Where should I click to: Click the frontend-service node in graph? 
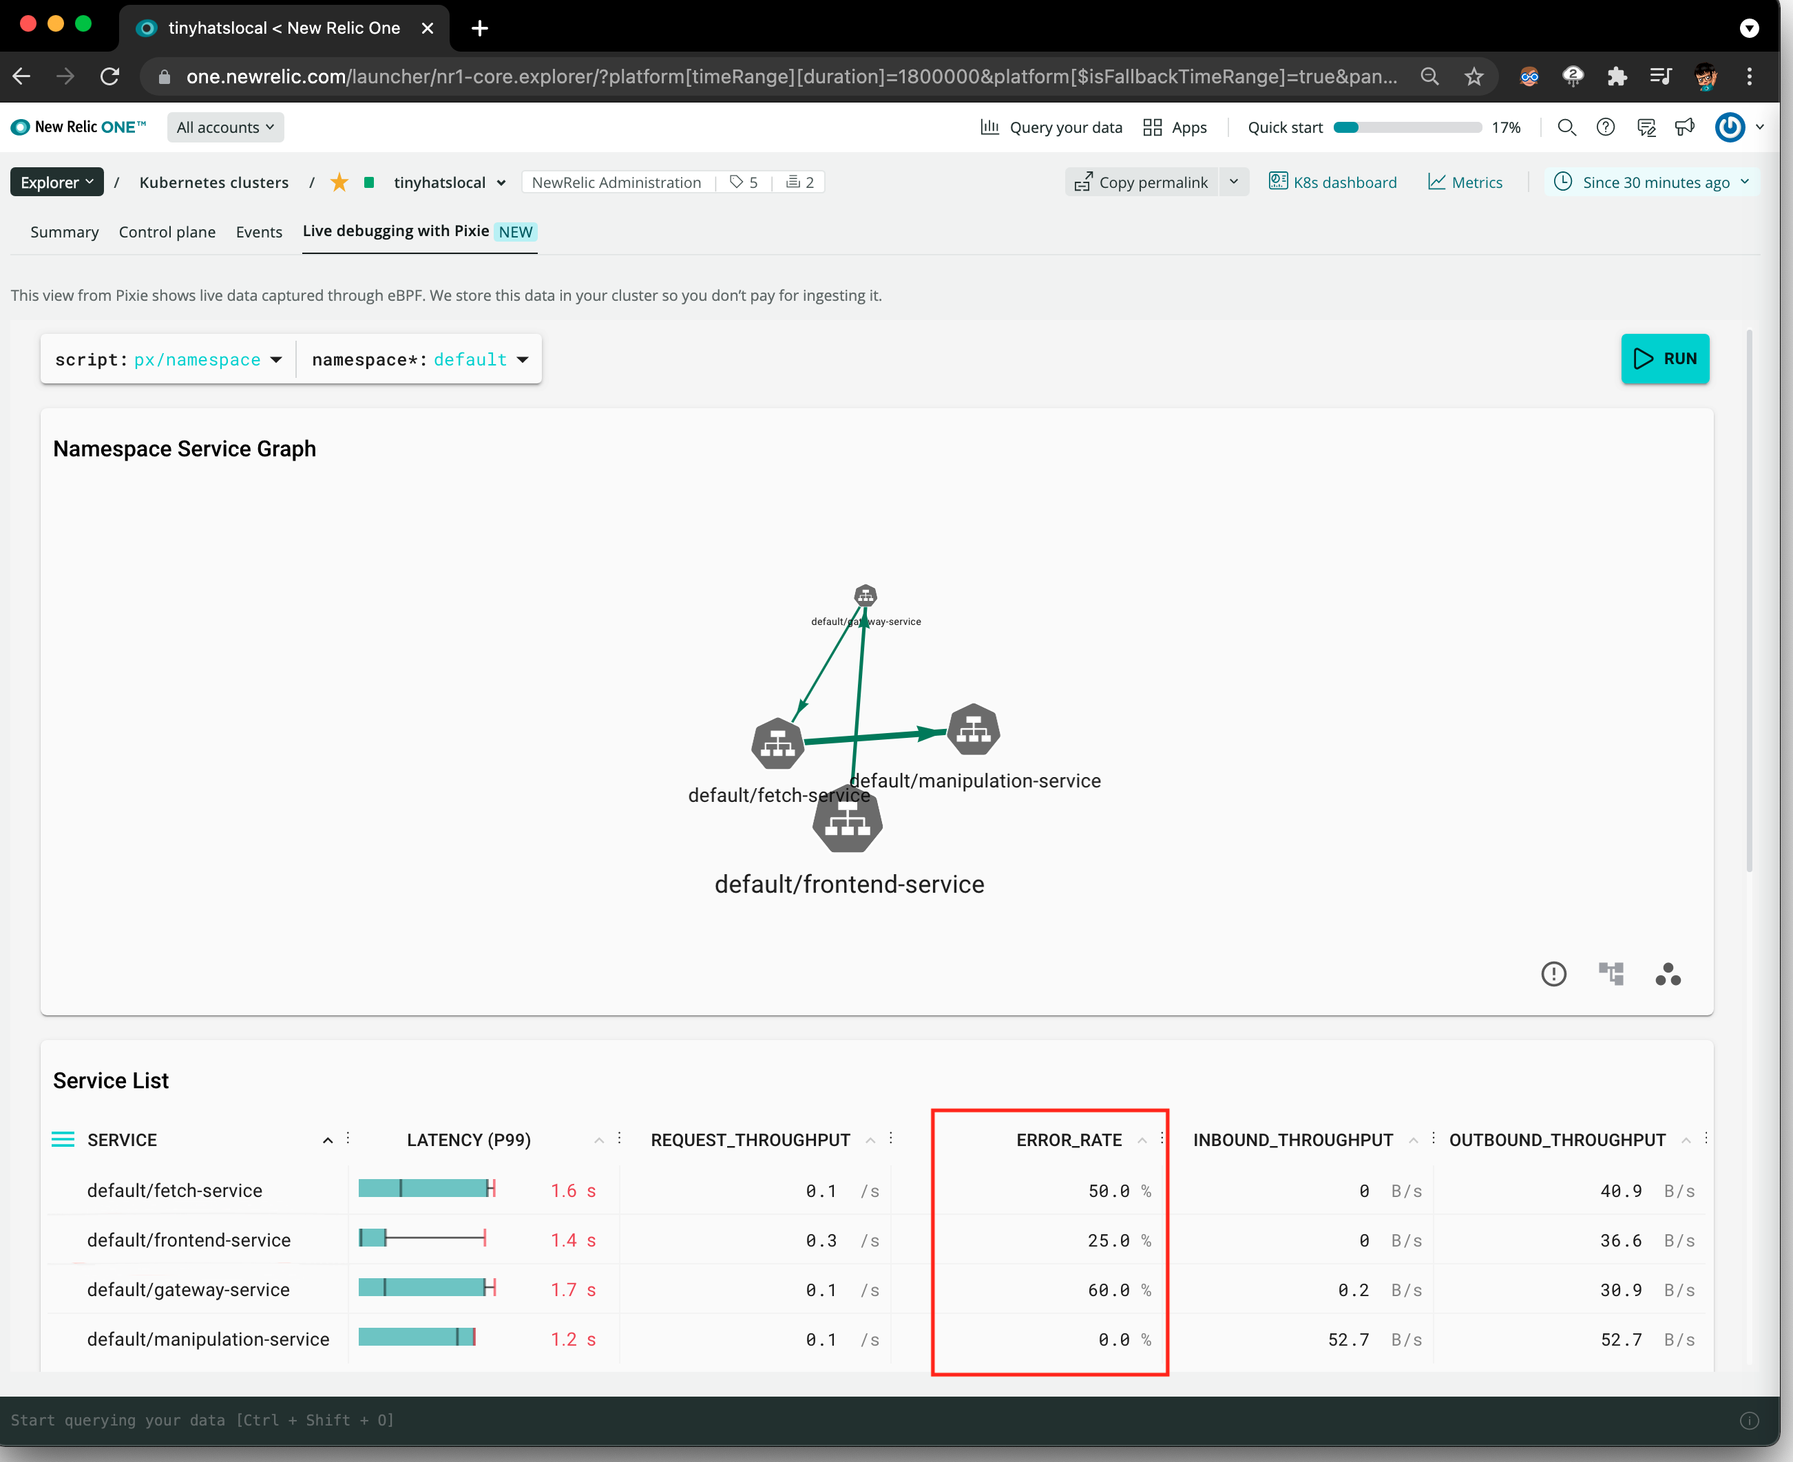pyautogui.click(x=847, y=822)
